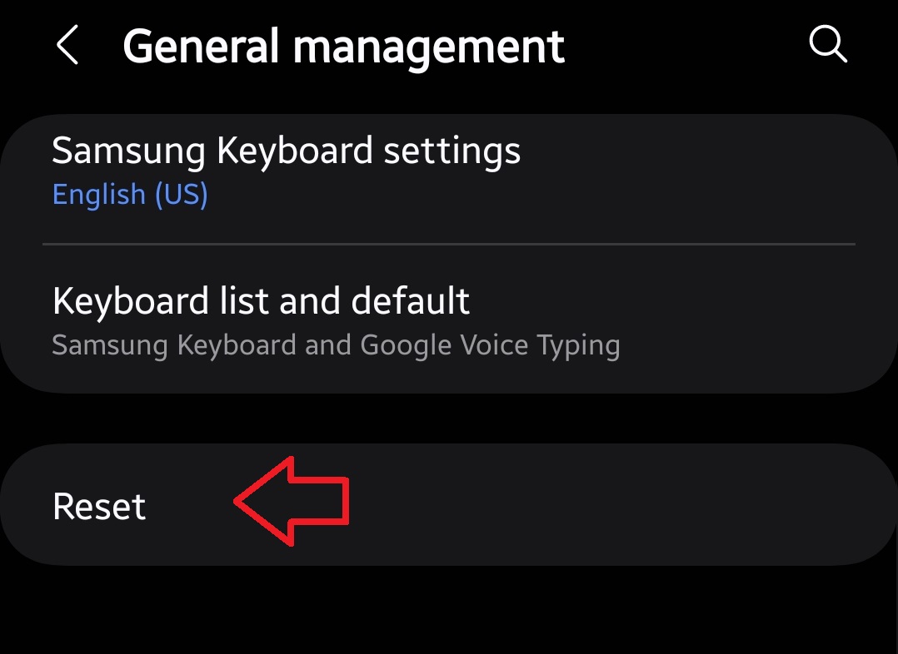Click the empty black area below Reset
Screen dimensions: 898x654
(448, 612)
